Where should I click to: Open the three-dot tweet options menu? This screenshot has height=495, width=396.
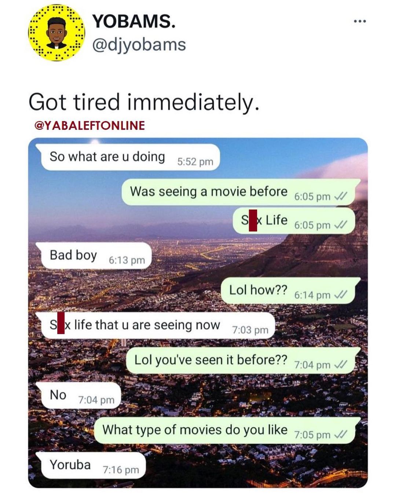[x=360, y=22]
